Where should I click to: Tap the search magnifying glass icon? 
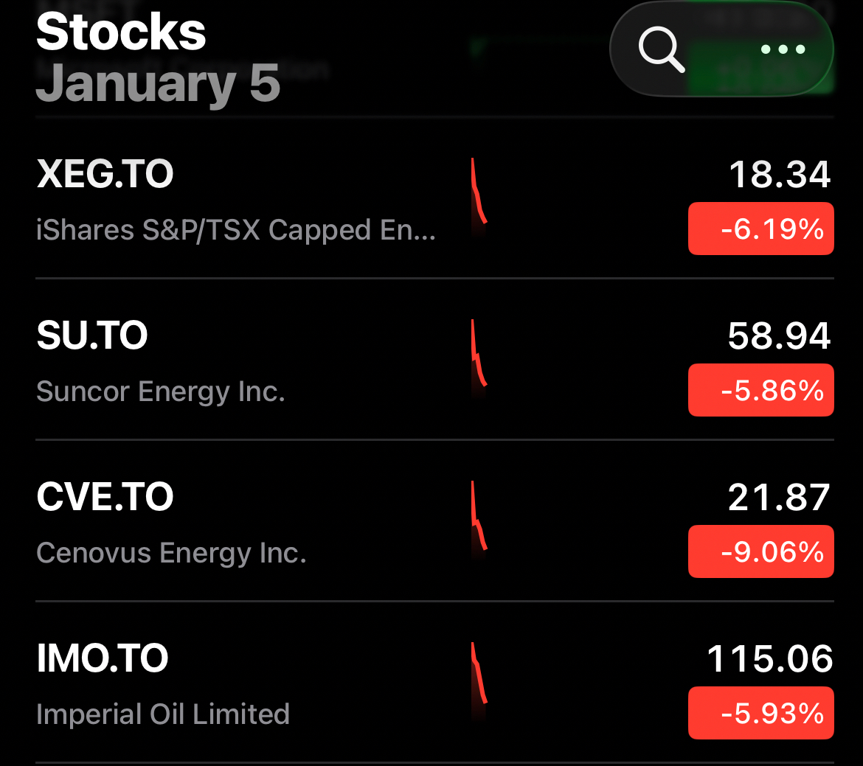(661, 50)
